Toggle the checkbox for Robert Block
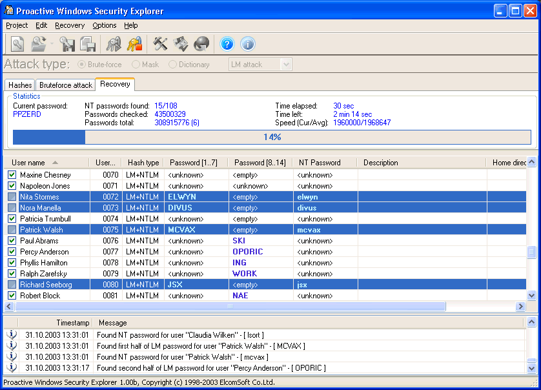This screenshot has width=541, height=390. (12, 296)
